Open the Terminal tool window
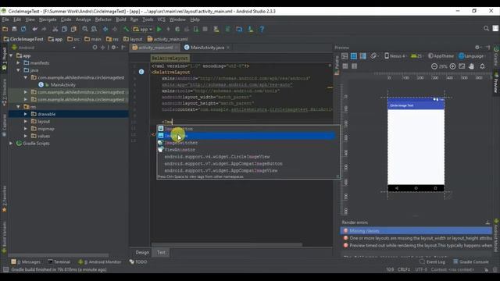Viewport: 500px width, 281px height. pyautogui.click(x=59, y=262)
